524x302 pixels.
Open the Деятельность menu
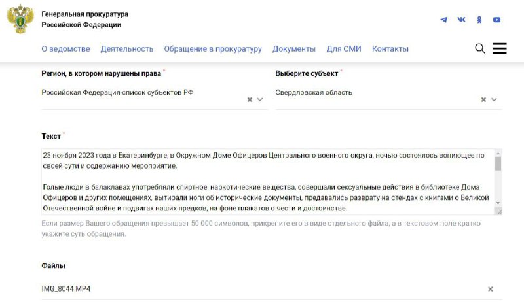coord(127,49)
